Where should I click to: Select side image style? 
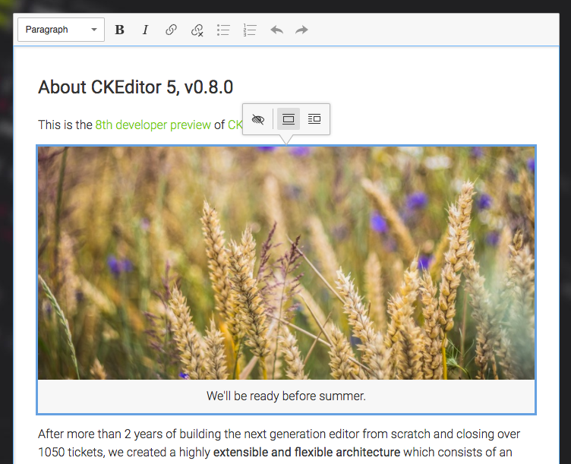coord(314,119)
